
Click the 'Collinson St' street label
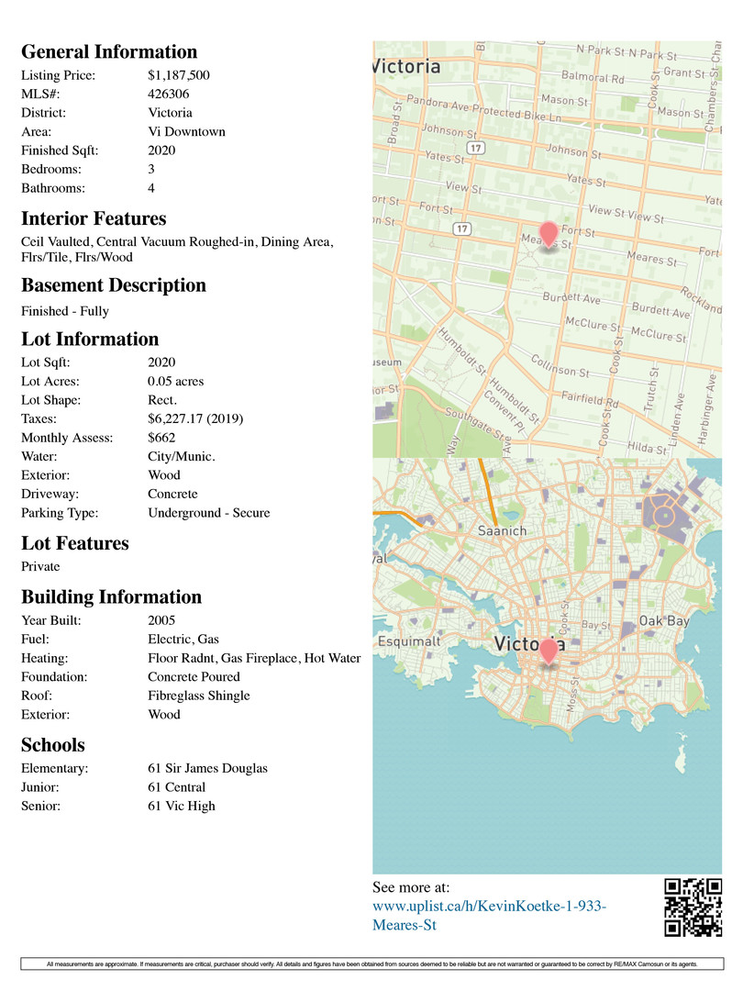click(560, 366)
